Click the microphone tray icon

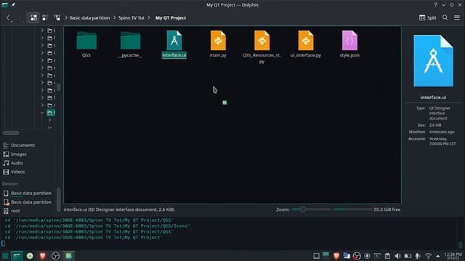pos(418,256)
